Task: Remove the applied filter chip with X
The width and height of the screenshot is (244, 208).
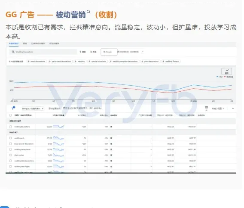Action: coord(43,109)
